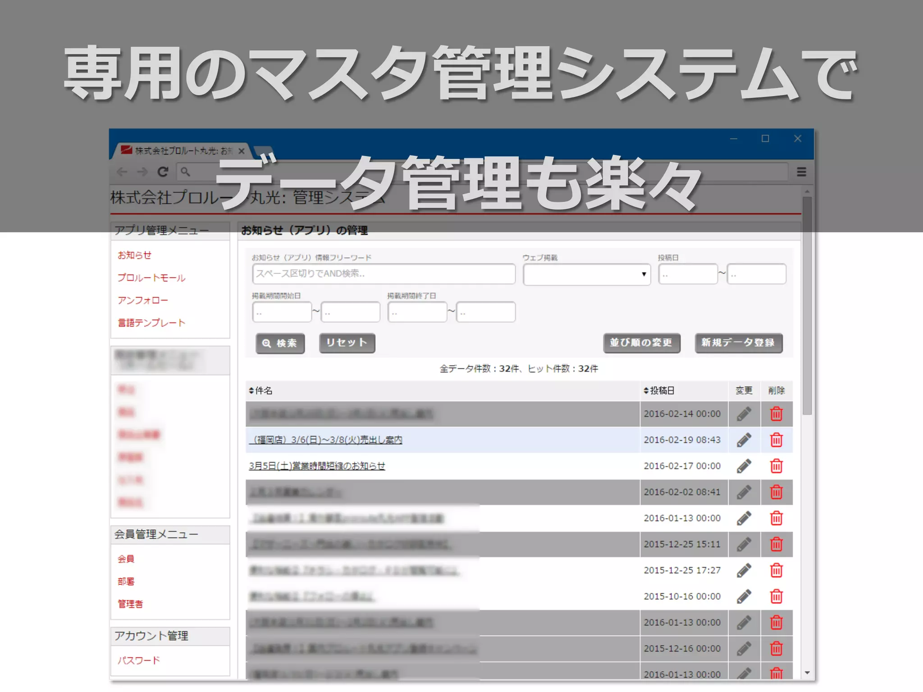Reload the browser page

[x=163, y=172]
